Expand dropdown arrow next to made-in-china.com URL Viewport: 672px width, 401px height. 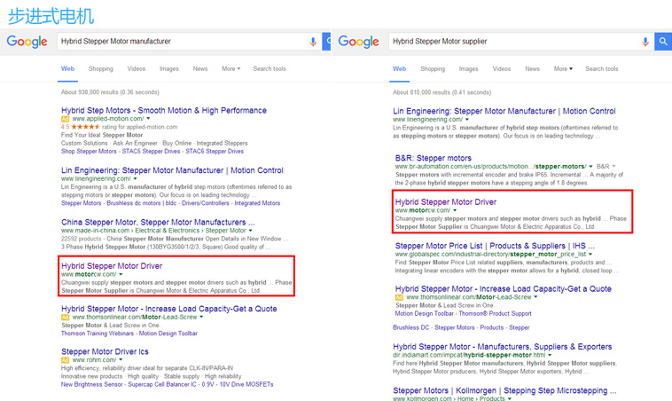tap(251, 231)
